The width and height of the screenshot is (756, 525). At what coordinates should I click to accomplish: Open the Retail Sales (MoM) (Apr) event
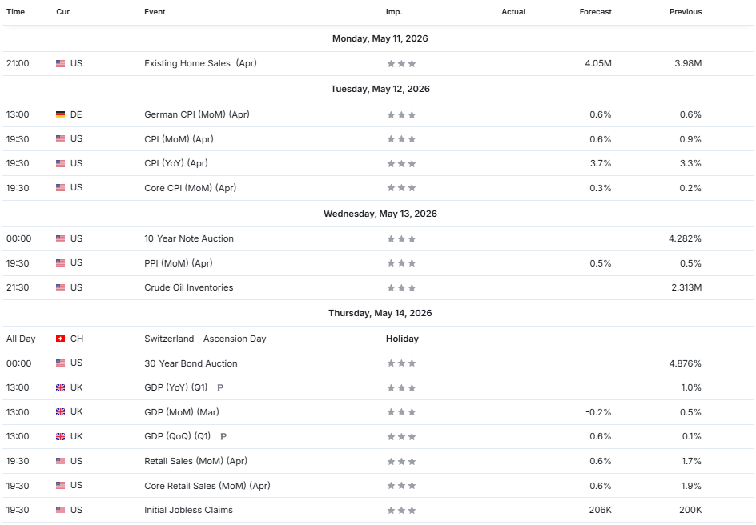(195, 461)
